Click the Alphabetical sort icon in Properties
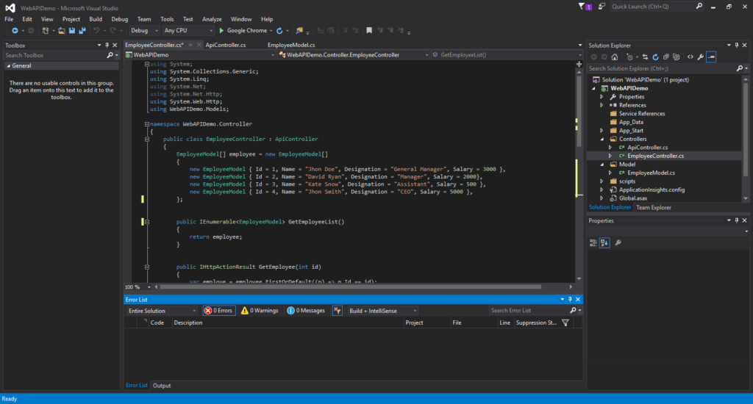753x404 pixels. (604, 243)
